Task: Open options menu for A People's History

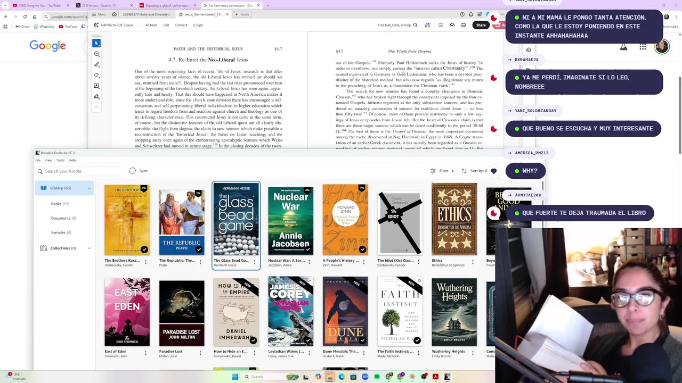Action: pos(363,262)
